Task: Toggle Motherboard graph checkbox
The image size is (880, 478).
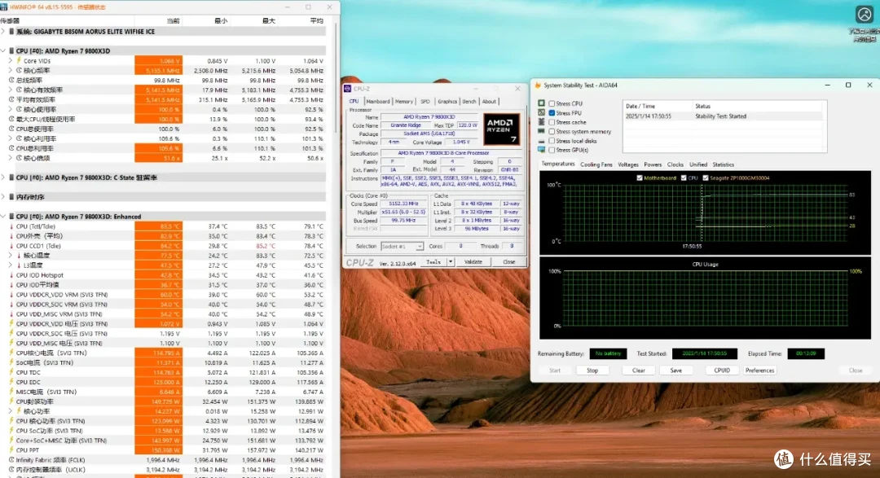Action: point(640,178)
